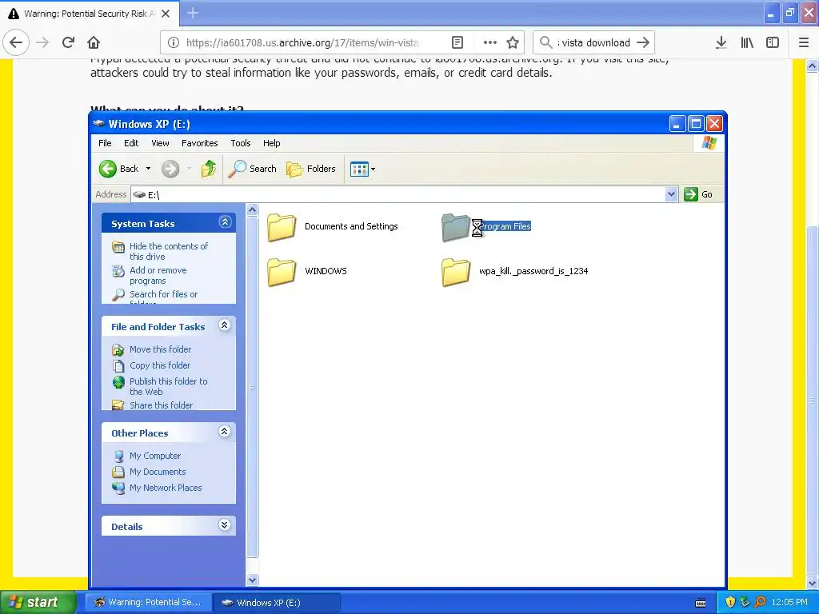Screen dimensions: 819x614
Task: Click the search go arrow
Action: click(x=644, y=43)
